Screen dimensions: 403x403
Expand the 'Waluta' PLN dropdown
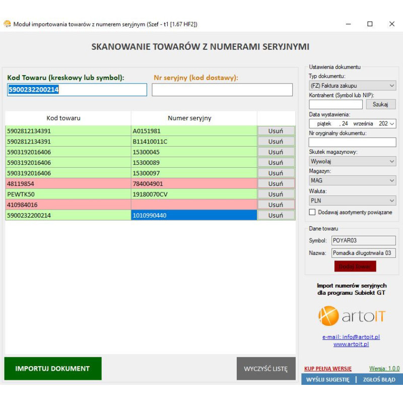point(352,200)
